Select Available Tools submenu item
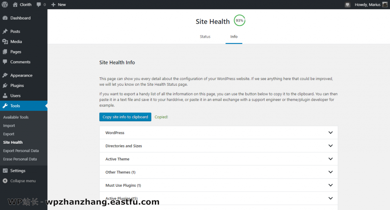 [16, 117]
